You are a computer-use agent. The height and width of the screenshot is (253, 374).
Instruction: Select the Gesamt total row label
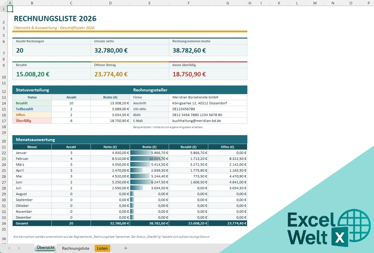click(32, 223)
